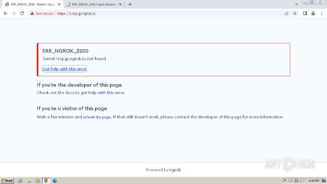Image resolution: width=327 pixels, height=184 pixels.
Task: Open the Not secure site warning
Action: (42, 14)
